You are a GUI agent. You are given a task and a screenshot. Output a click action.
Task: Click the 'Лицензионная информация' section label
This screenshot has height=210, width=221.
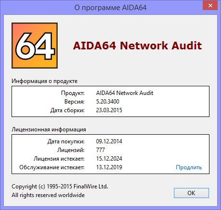[49, 129]
